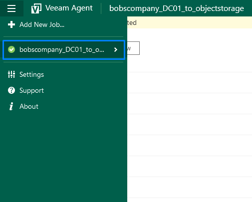Click the plus icon for new job
This screenshot has width=252, height=202.
pos(11,24)
